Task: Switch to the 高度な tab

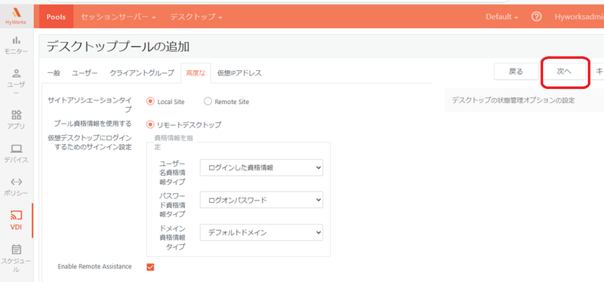Action: coord(196,72)
